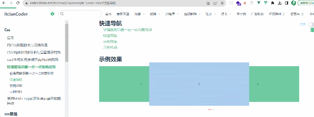Jump to 轮播图指示器一点一点加载动效 in quick navigation
The height and width of the screenshot is (117, 314).
(x=128, y=30)
